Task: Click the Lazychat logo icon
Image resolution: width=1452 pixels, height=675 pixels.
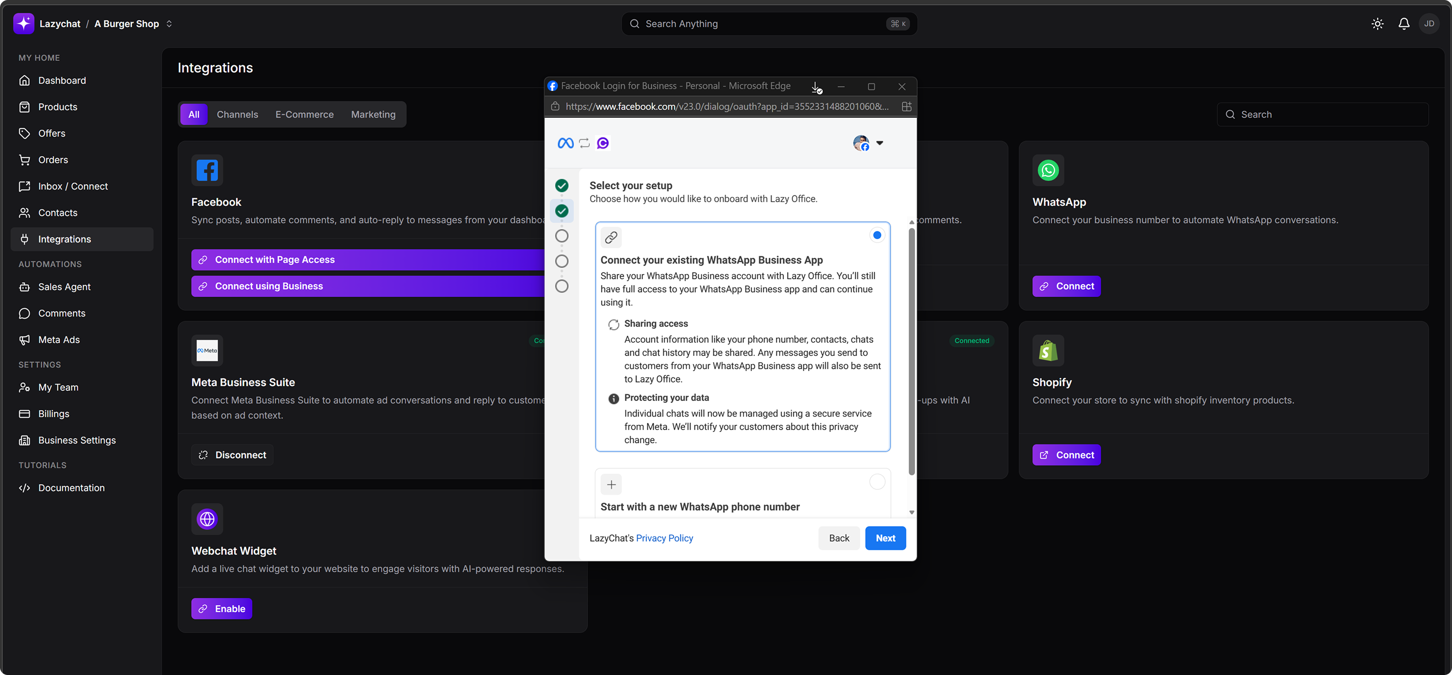Action: (24, 24)
